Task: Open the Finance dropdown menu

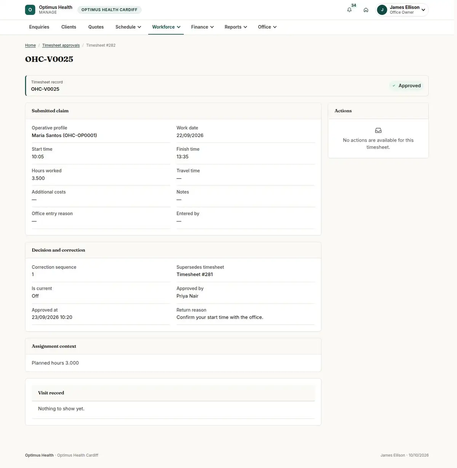Action: pyautogui.click(x=202, y=27)
